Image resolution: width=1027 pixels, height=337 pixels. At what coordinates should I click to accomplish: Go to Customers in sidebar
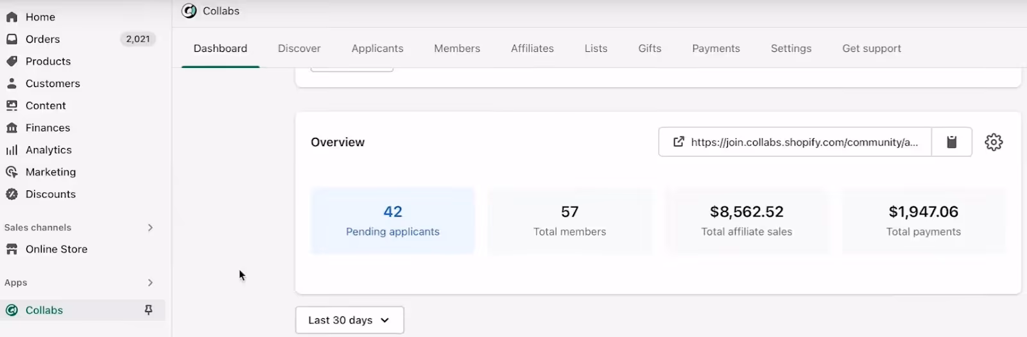coord(53,83)
